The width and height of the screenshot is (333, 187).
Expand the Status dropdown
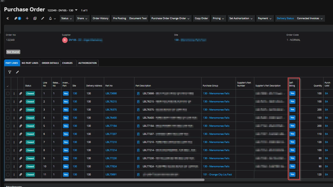tap(67, 18)
